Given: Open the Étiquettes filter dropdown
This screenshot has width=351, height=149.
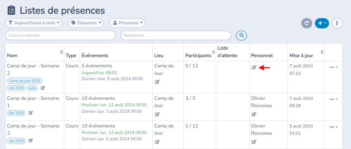Looking at the screenshot, I should click(86, 23).
